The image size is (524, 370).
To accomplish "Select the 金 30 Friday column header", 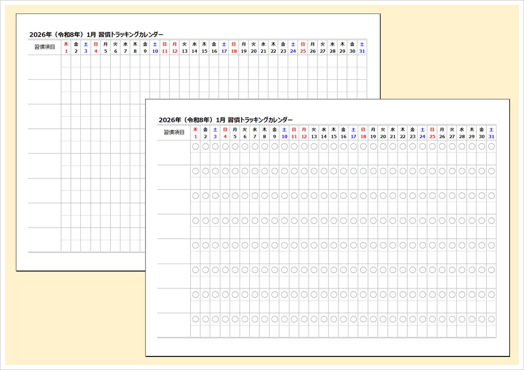I will (x=483, y=133).
